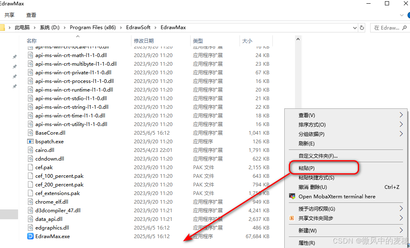This screenshot has height=248, width=410.
Task: Click the file list scroll-up arrow
Action: point(298,39)
